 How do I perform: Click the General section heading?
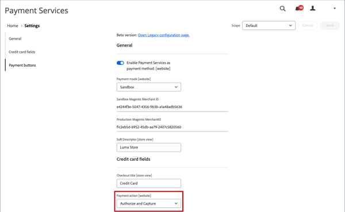[x=124, y=45]
